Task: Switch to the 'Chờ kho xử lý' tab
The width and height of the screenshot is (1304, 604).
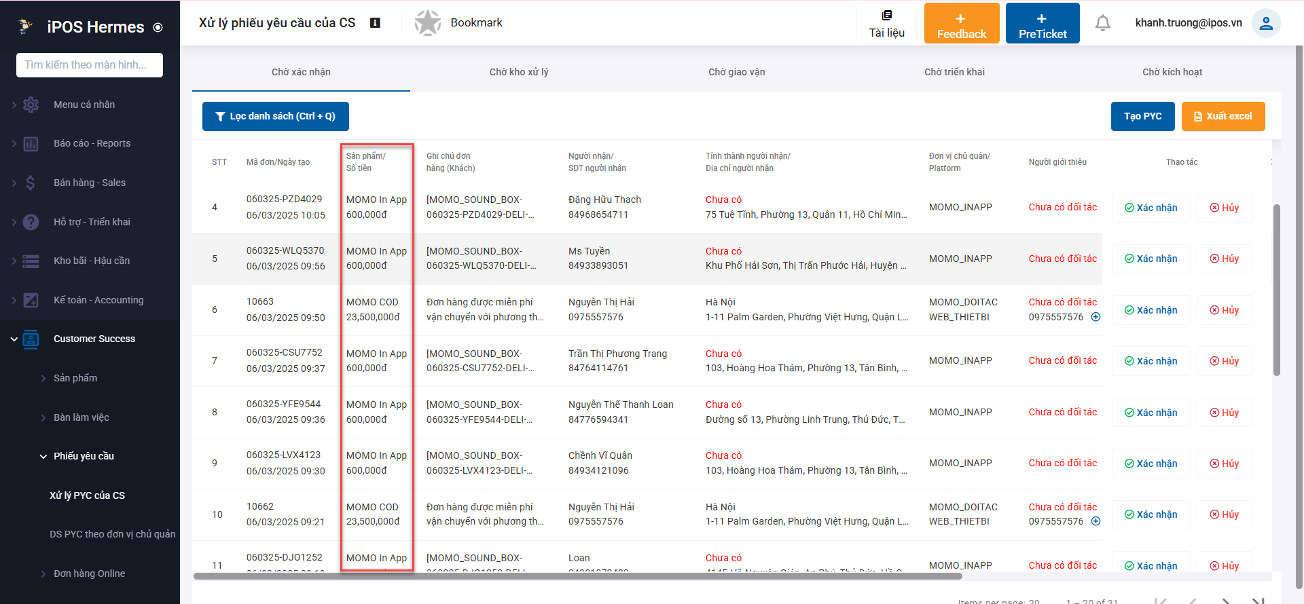Action: coord(519,72)
